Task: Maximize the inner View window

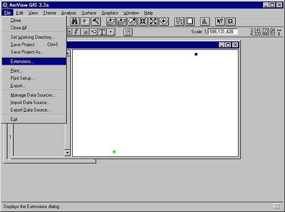Action: point(228,45)
